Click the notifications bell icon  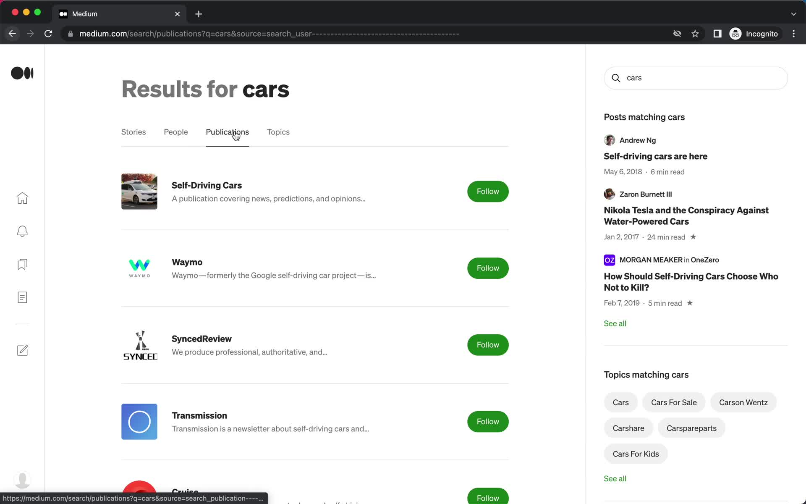[22, 231]
